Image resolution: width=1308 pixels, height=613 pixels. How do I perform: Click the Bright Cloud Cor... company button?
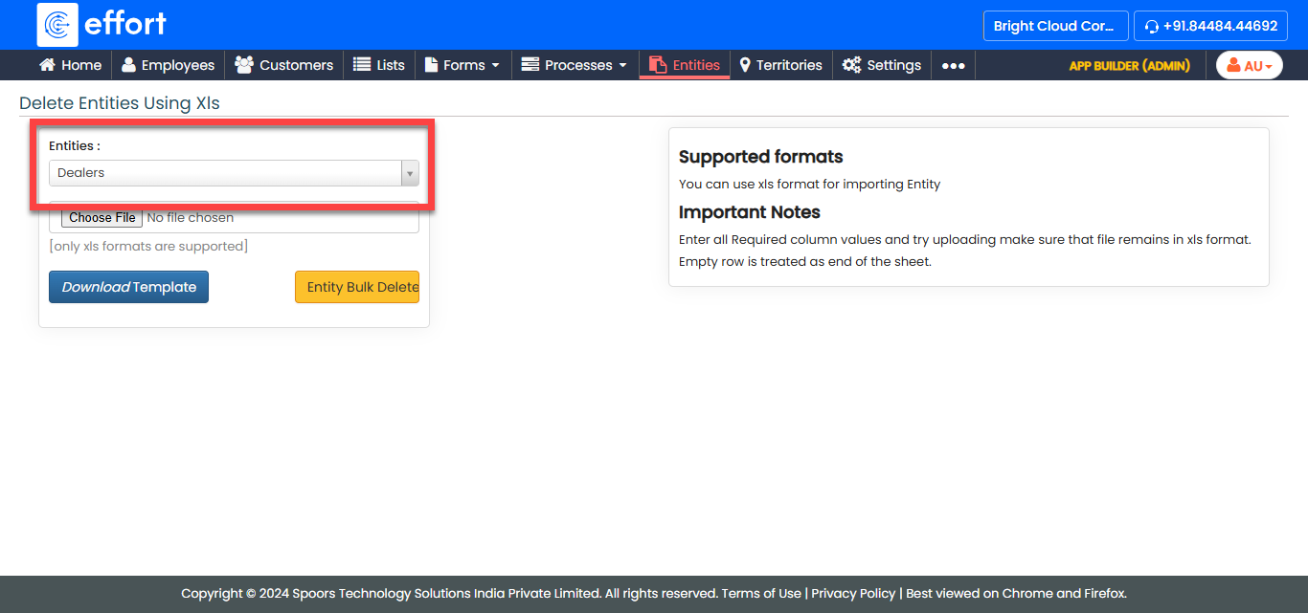click(x=1054, y=26)
